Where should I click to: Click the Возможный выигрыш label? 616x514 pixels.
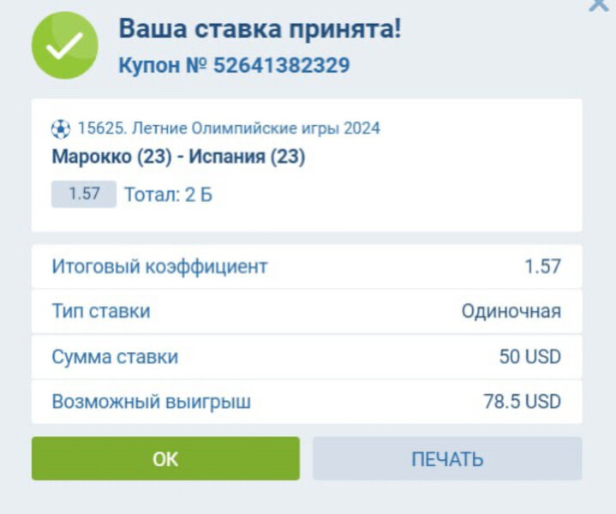151,401
